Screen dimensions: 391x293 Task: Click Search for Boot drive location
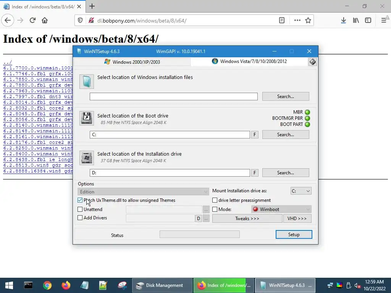[x=286, y=135]
